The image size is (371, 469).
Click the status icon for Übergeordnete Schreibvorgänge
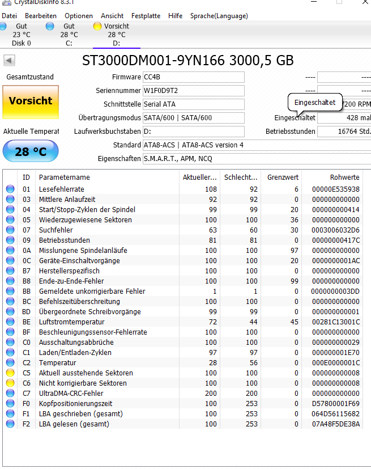[x=10, y=312]
